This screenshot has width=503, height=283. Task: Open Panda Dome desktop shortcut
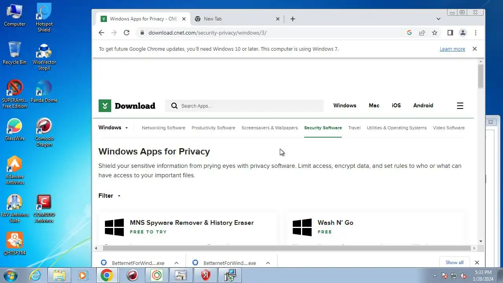(44, 92)
